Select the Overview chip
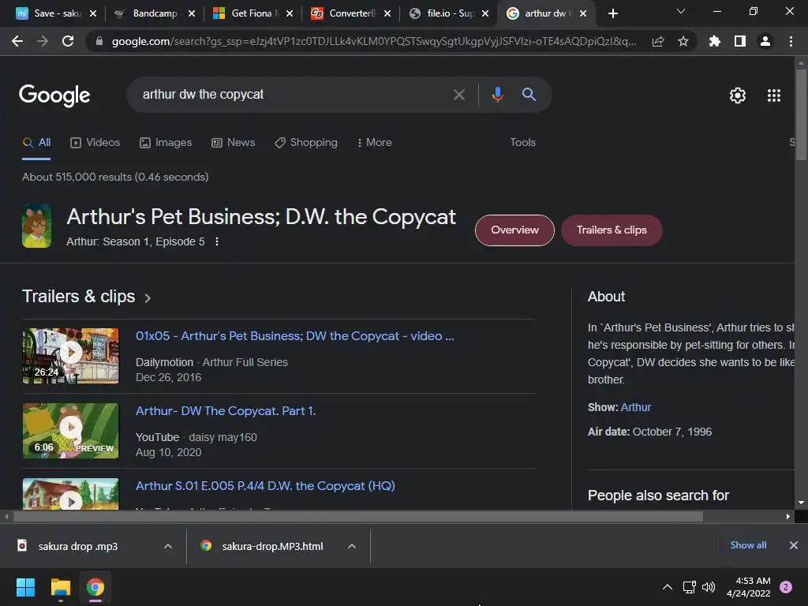 (x=514, y=230)
